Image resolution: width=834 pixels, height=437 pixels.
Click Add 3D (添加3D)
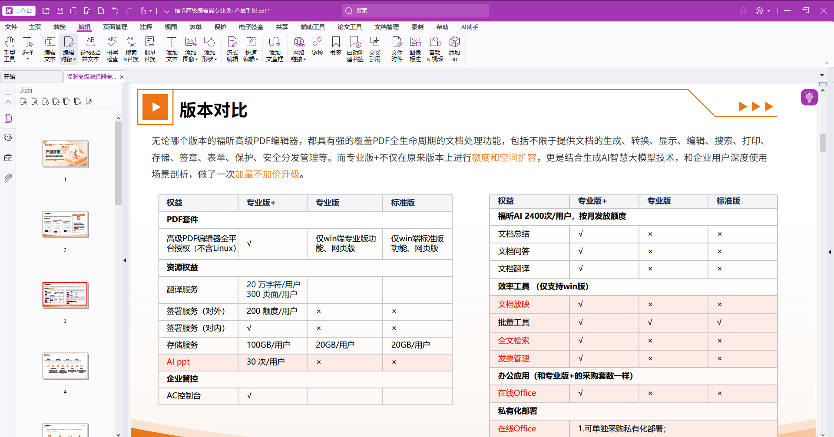[x=454, y=49]
